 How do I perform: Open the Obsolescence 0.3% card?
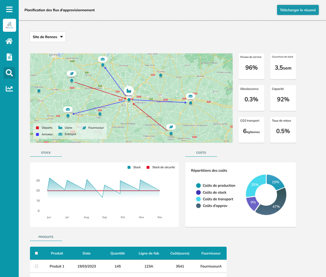(x=251, y=98)
